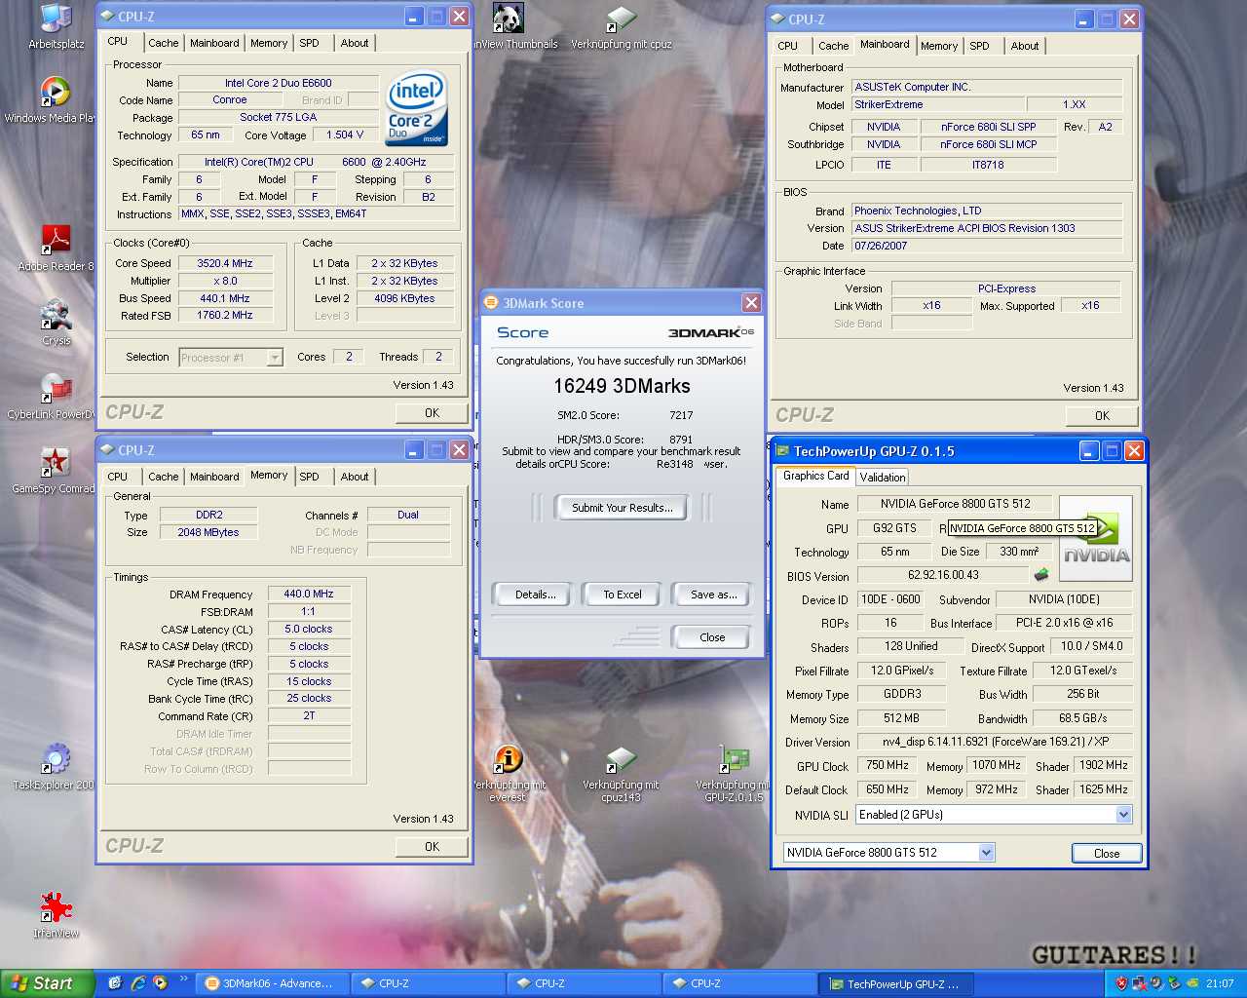This screenshot has width=1247, height=998.
Task: Click the GPU Clock 750 MHz field
Action: coord(888,765)
